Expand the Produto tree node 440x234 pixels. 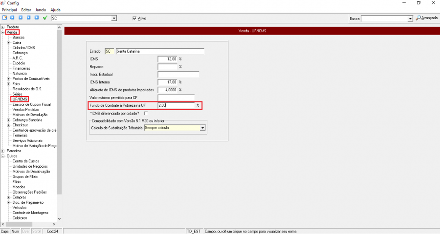pos(3,27)
